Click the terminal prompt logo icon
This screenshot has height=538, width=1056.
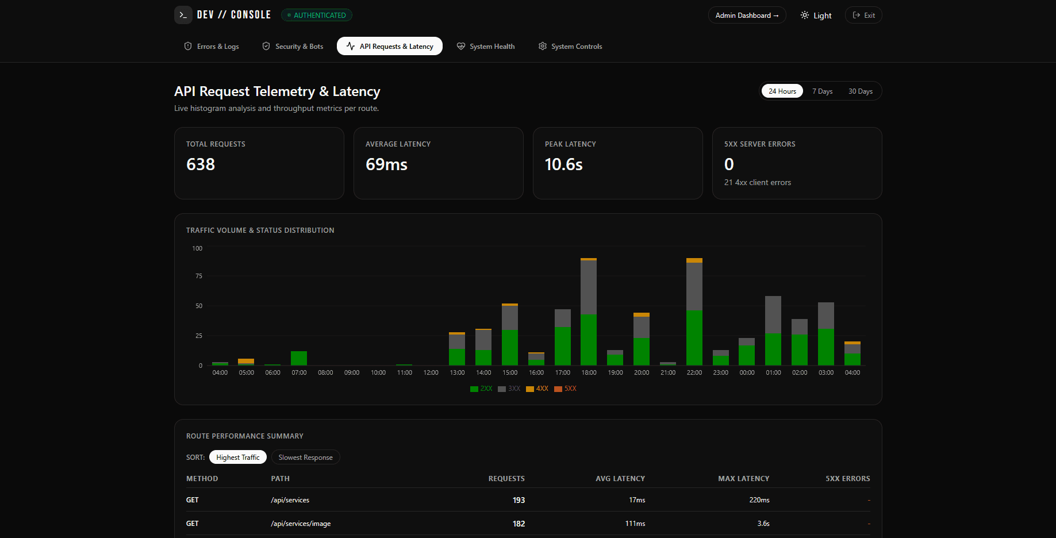(183, 15)
